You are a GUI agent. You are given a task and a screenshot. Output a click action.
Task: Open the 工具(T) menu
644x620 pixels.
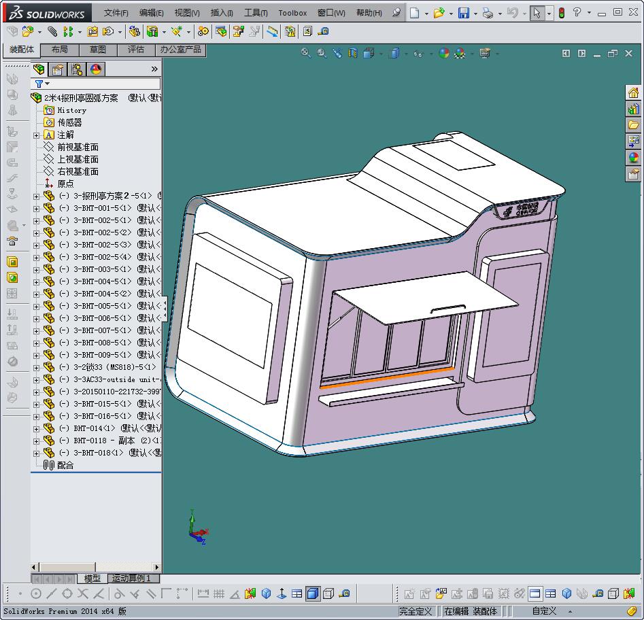[x=256, y=13]
